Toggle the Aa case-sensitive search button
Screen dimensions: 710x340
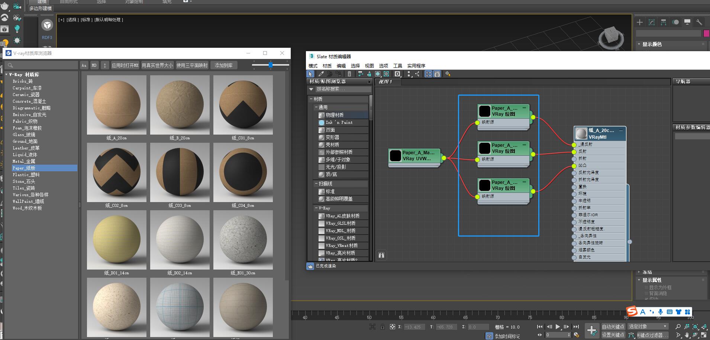click(84, 65)
